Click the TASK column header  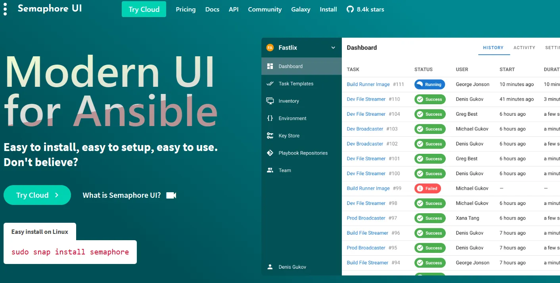click(x=353, y=69)
